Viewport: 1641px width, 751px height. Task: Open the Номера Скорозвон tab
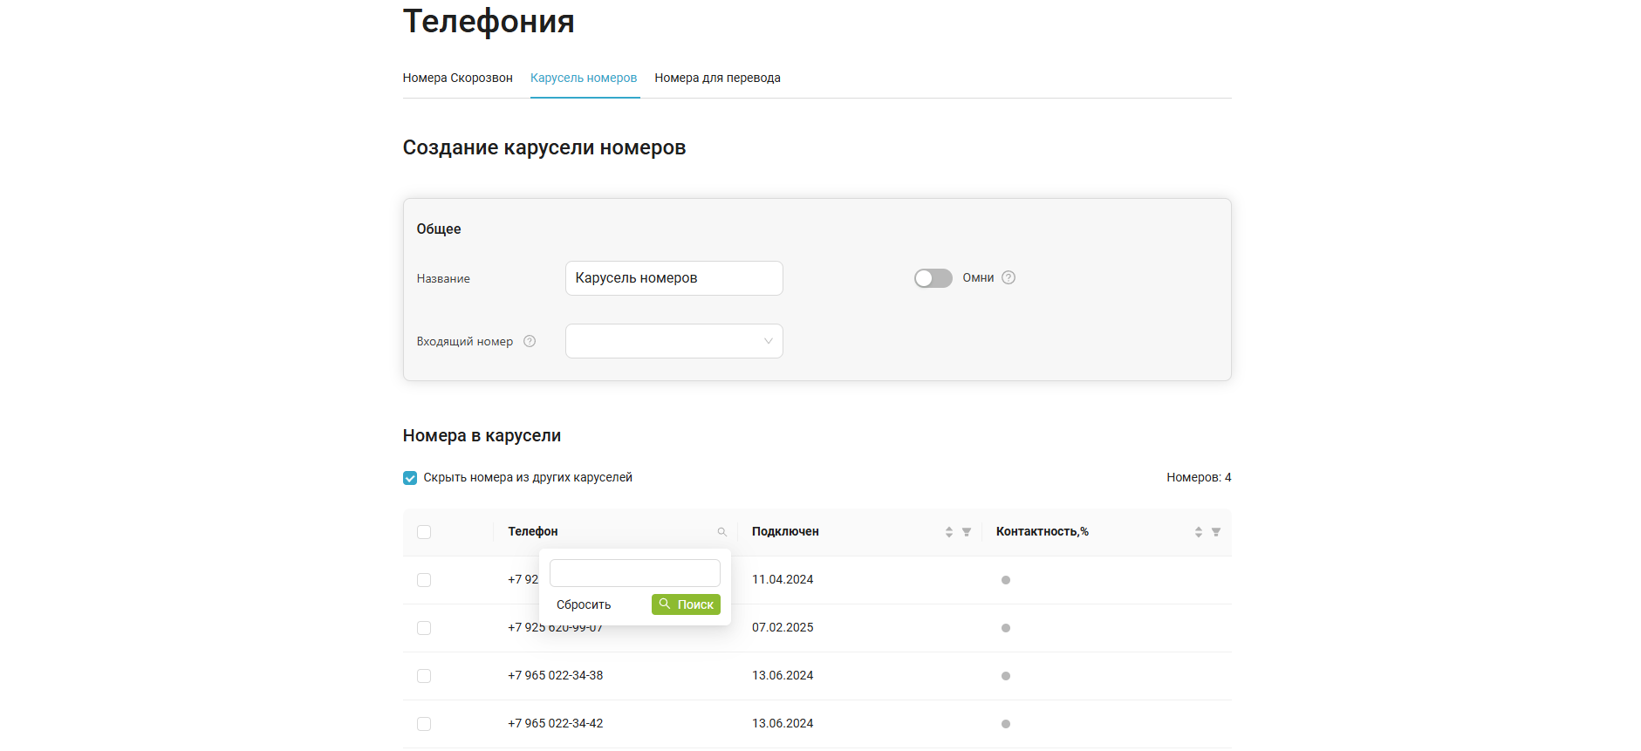click(457, 78)
